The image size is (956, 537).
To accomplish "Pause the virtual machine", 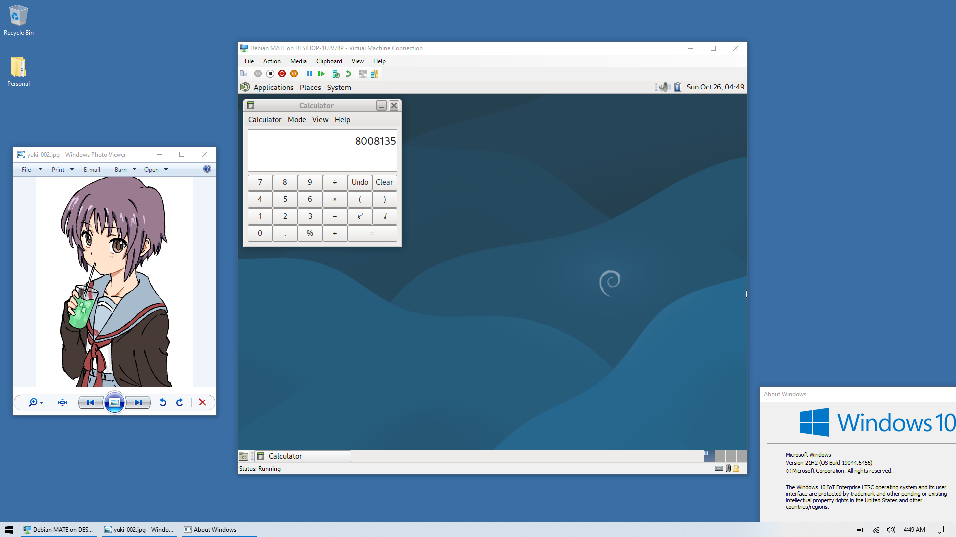I will 309,74.
